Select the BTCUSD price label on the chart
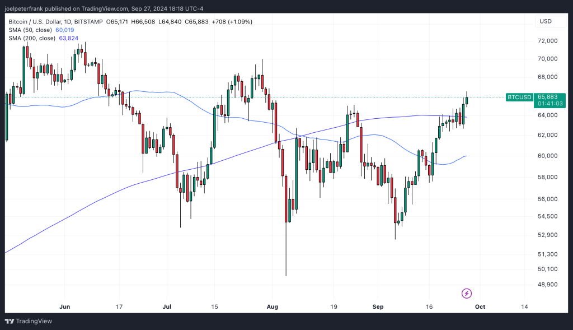Image resolution: width=573 pixels, height=330 pixels. coord(519,97)
